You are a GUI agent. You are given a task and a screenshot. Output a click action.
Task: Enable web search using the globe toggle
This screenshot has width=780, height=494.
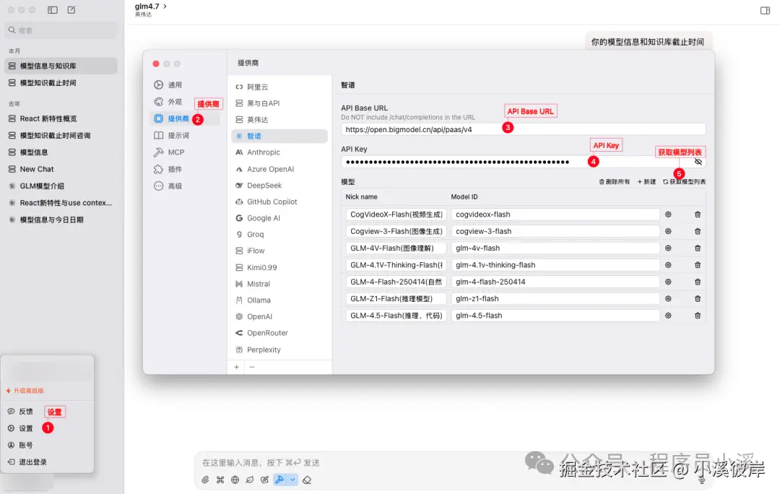[x=235, y=479]
